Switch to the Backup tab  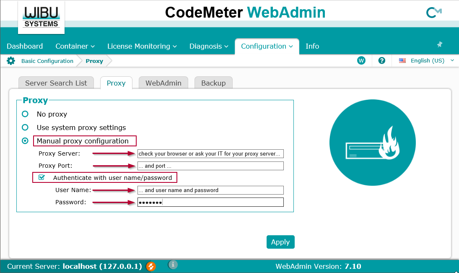pos(213,83)
